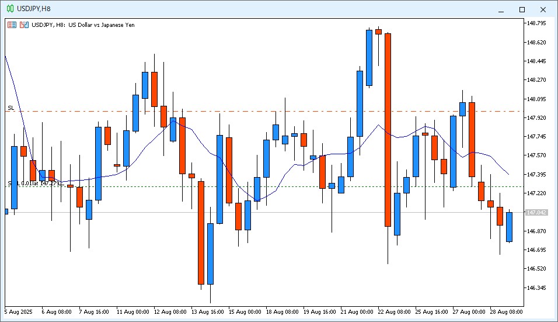558x322 pixels.
Task: Click the '7 Aug 16:00' time axis label
Action: pyautogui.click(x=94, y=312)
